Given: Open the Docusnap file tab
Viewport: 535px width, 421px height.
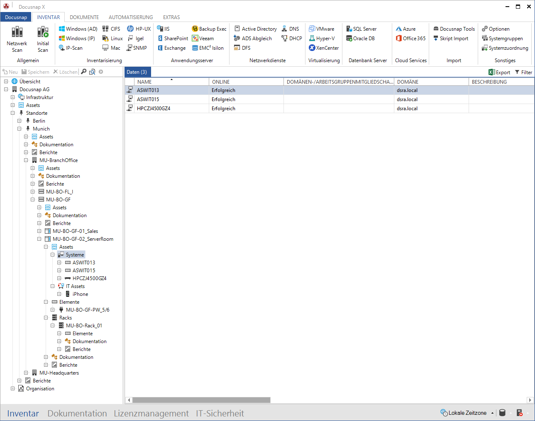Looking at the screenshot, I should coord(16,17).
